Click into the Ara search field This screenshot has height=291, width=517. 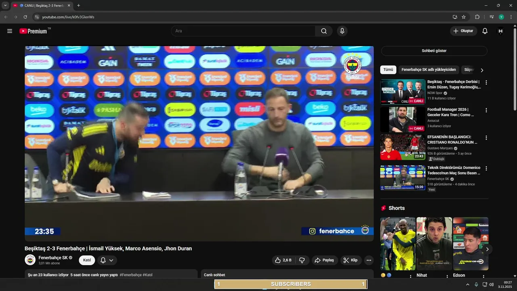[243, 31]
